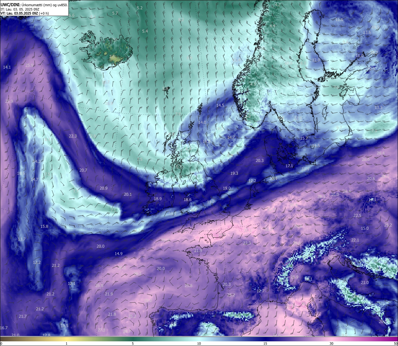Click the value label 25.6
Screen dimensions: 398x346
click(x=188, y=286)
